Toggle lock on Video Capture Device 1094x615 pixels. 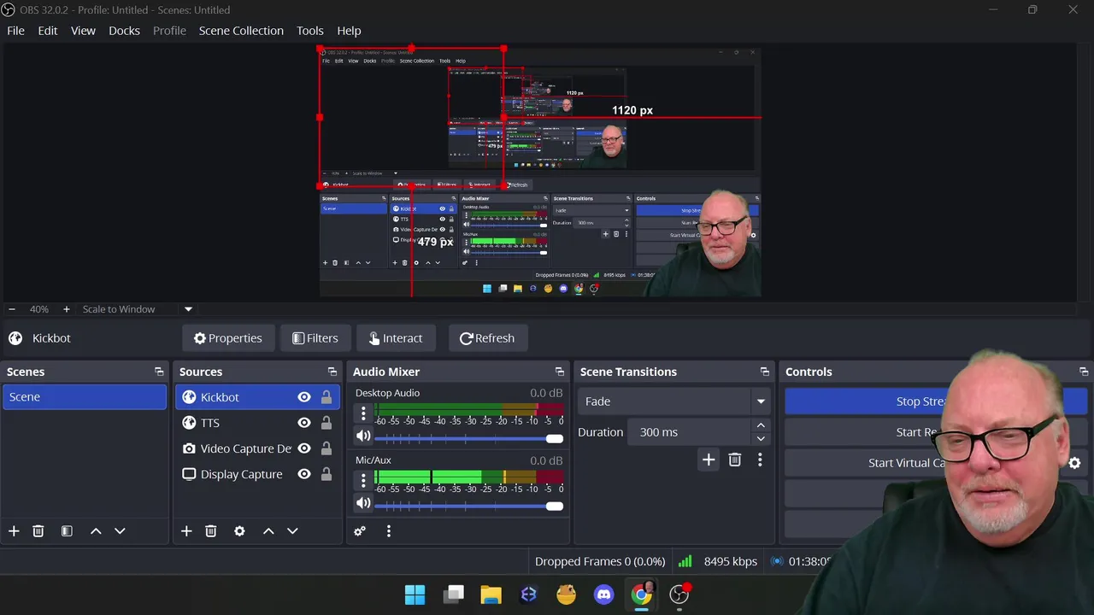(x=326, y=448)
